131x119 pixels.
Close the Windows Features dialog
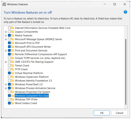[x=125, y=4]
